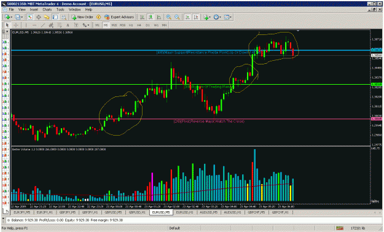This screenshot has width=384, height=232.
Task: Open the Templates toolbar icon
Action: click(227, 17)
